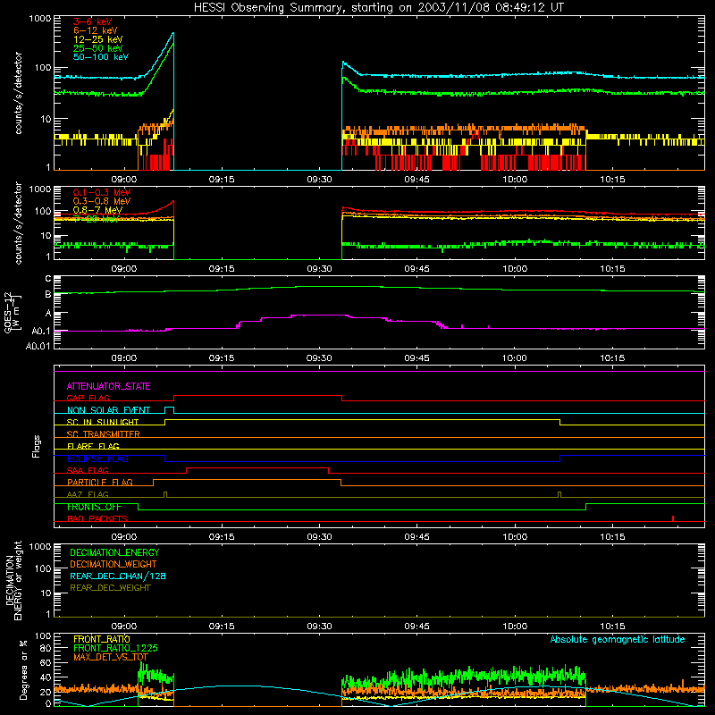Click the '25-50 keV' legend entry

[98, 48]
